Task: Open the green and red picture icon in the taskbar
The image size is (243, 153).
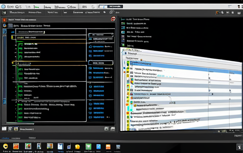Action: 28,146
